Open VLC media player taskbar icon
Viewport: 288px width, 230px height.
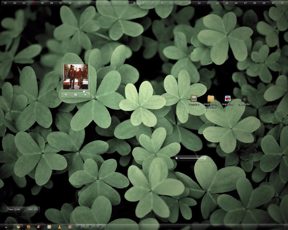tap(60, 227)
